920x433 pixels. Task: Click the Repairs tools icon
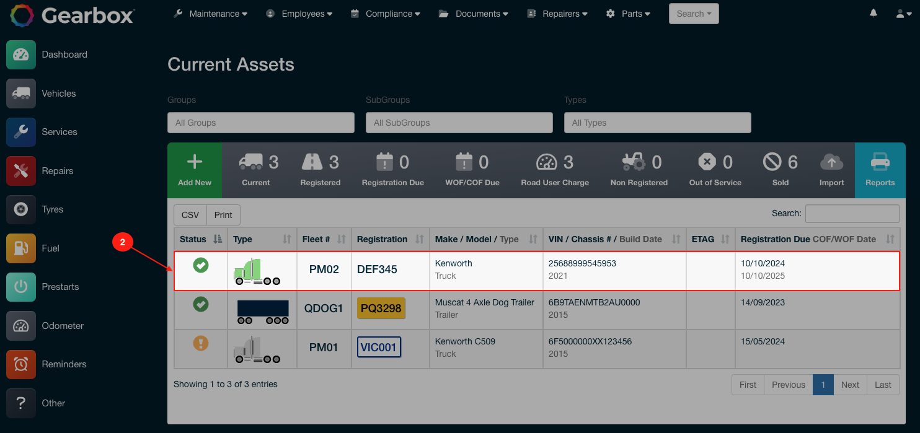21,170
